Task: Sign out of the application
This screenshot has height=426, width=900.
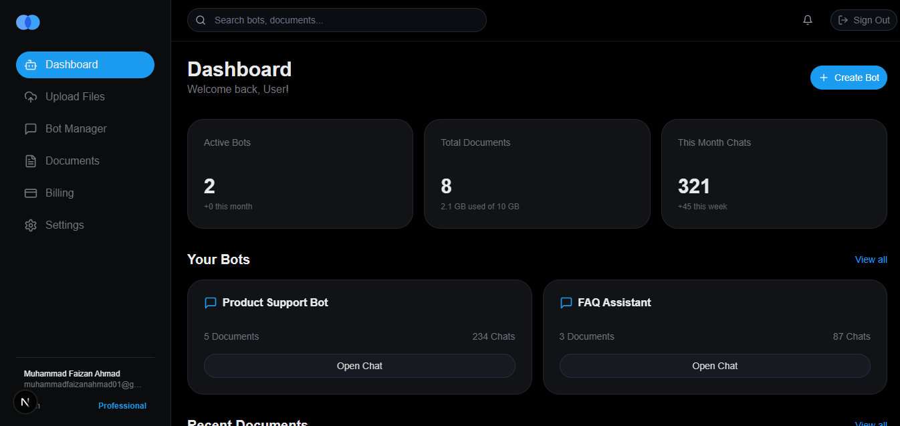Action: tap(863, 19)
